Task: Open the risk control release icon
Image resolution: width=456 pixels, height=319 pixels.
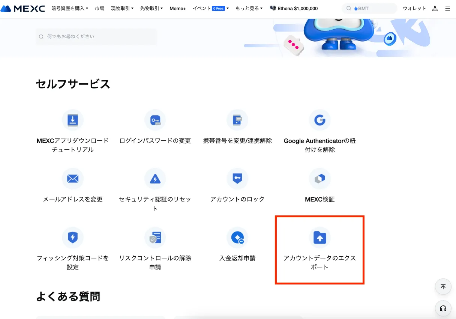Action: coord(155,237)
